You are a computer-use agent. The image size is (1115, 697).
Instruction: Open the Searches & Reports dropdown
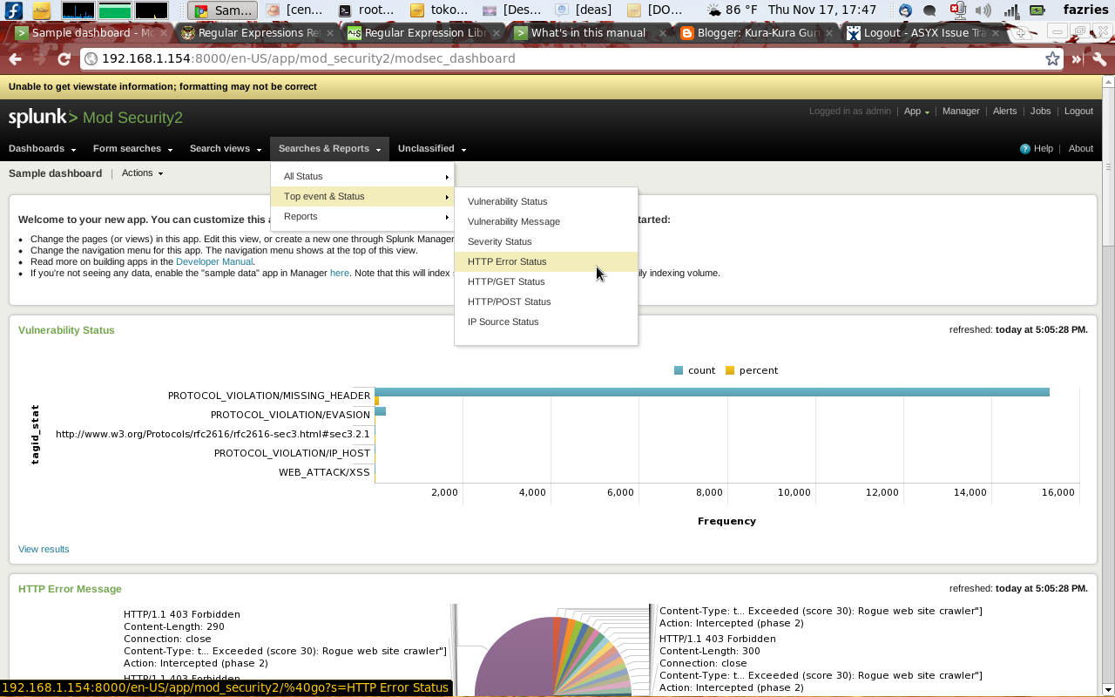[x=329, y=149]
